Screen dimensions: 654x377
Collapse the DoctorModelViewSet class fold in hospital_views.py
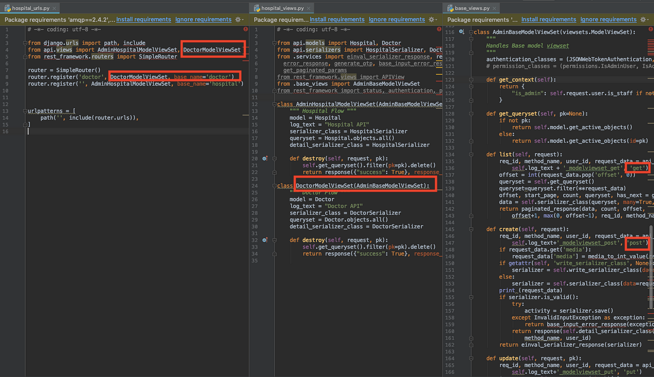click(275, 185)
